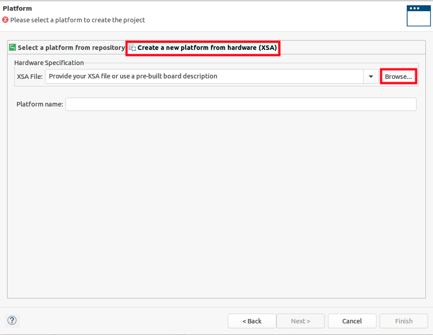
Task: Click the XSA hardware icon on second tab
Action: 132,48
